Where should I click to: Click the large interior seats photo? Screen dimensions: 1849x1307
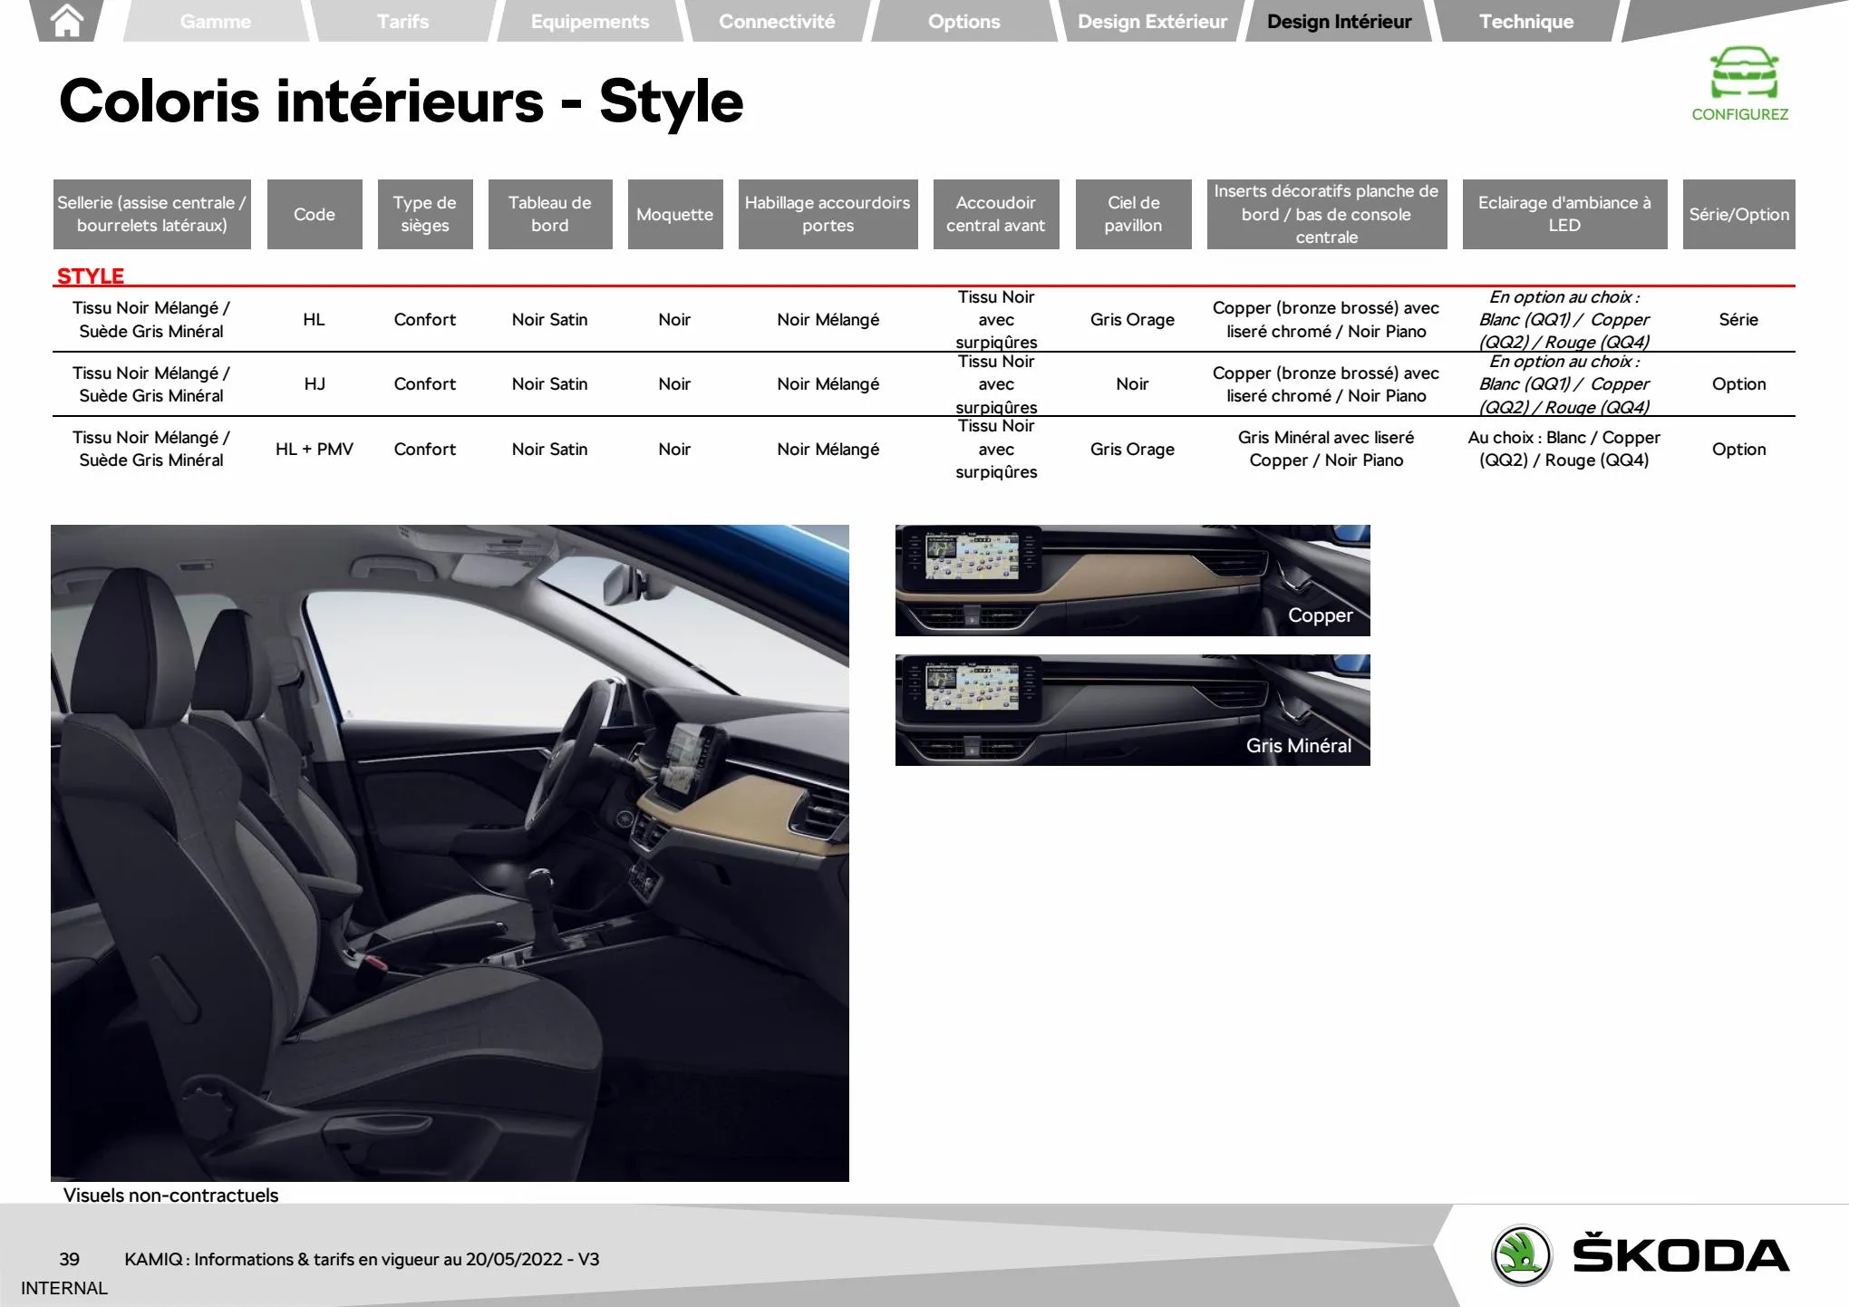450,853
